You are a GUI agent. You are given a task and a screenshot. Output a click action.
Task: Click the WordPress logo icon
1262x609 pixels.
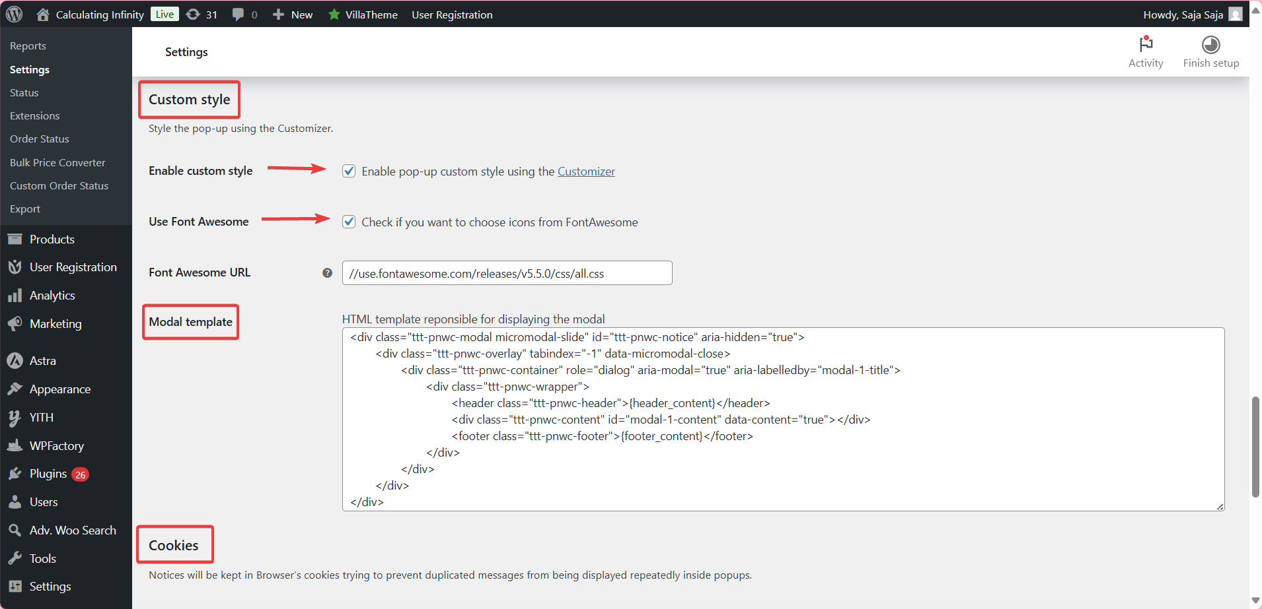coord(14,14)
